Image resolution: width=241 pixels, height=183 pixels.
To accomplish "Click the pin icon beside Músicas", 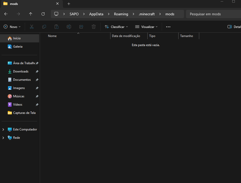I will click(37, 96).
